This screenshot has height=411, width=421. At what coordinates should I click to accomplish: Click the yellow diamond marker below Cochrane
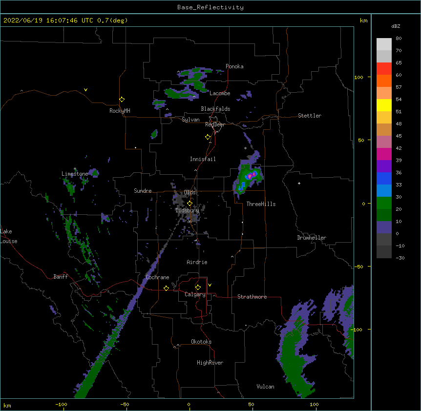tap(166, 288)
